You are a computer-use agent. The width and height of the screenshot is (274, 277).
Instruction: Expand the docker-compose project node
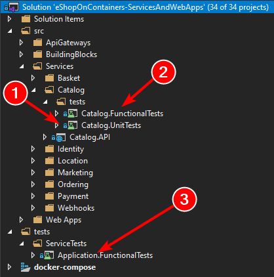pos(9,267)
